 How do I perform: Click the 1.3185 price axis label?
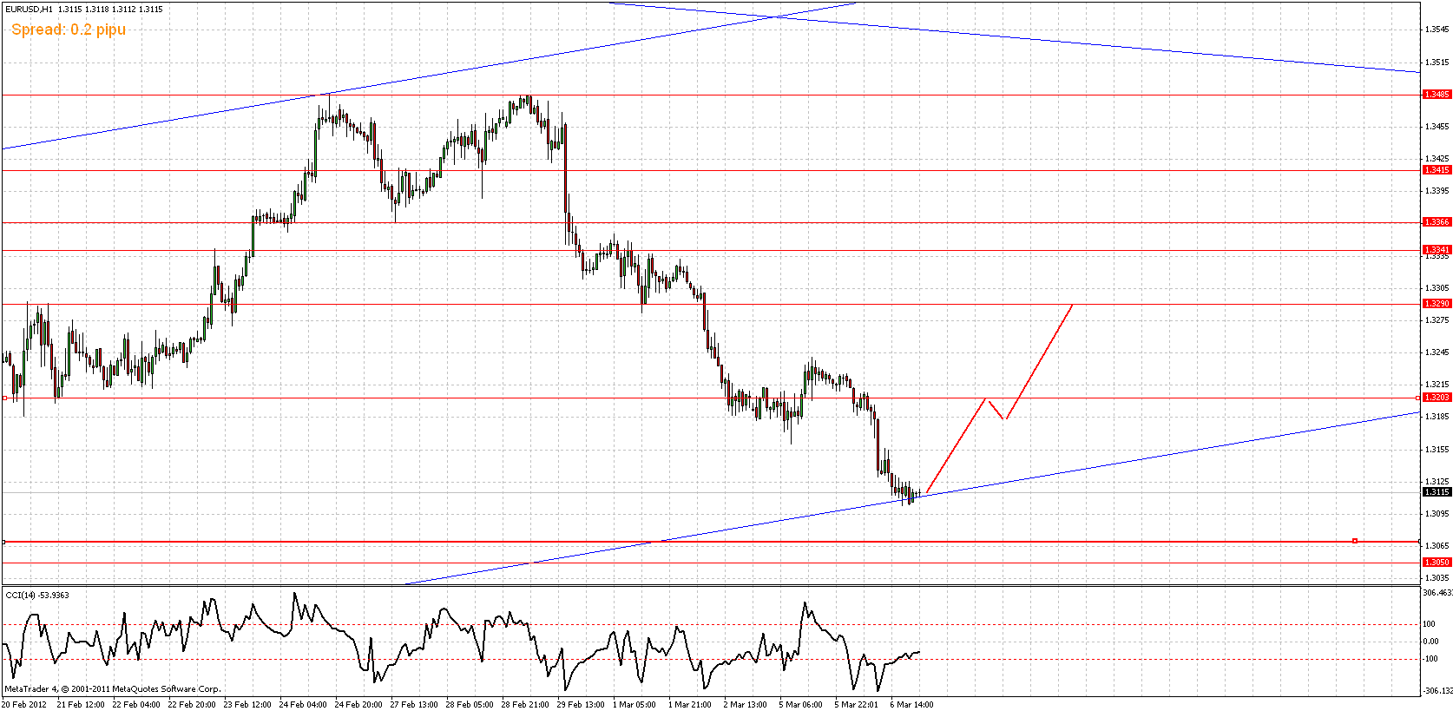pyautogui.click(x=1437, y=417)
